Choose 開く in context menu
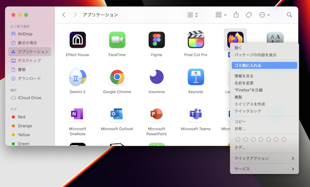Image resolution: width=310 pixels, height=187 pixels. click(264, 48)
